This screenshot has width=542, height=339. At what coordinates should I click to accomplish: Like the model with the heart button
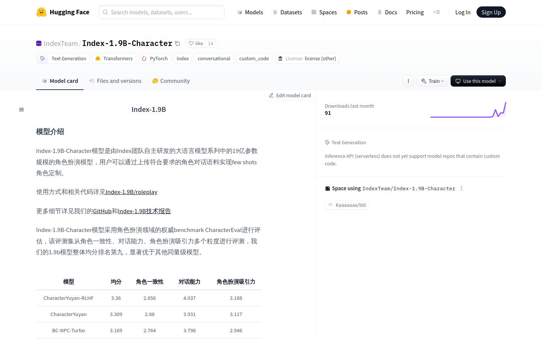[196, 43]
